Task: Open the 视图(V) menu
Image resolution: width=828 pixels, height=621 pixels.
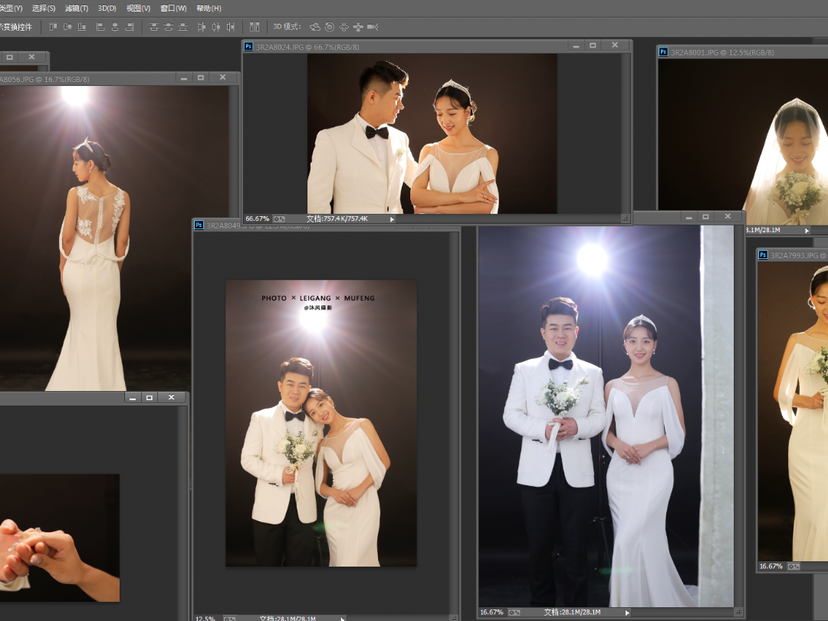Action: coord(138,8)
